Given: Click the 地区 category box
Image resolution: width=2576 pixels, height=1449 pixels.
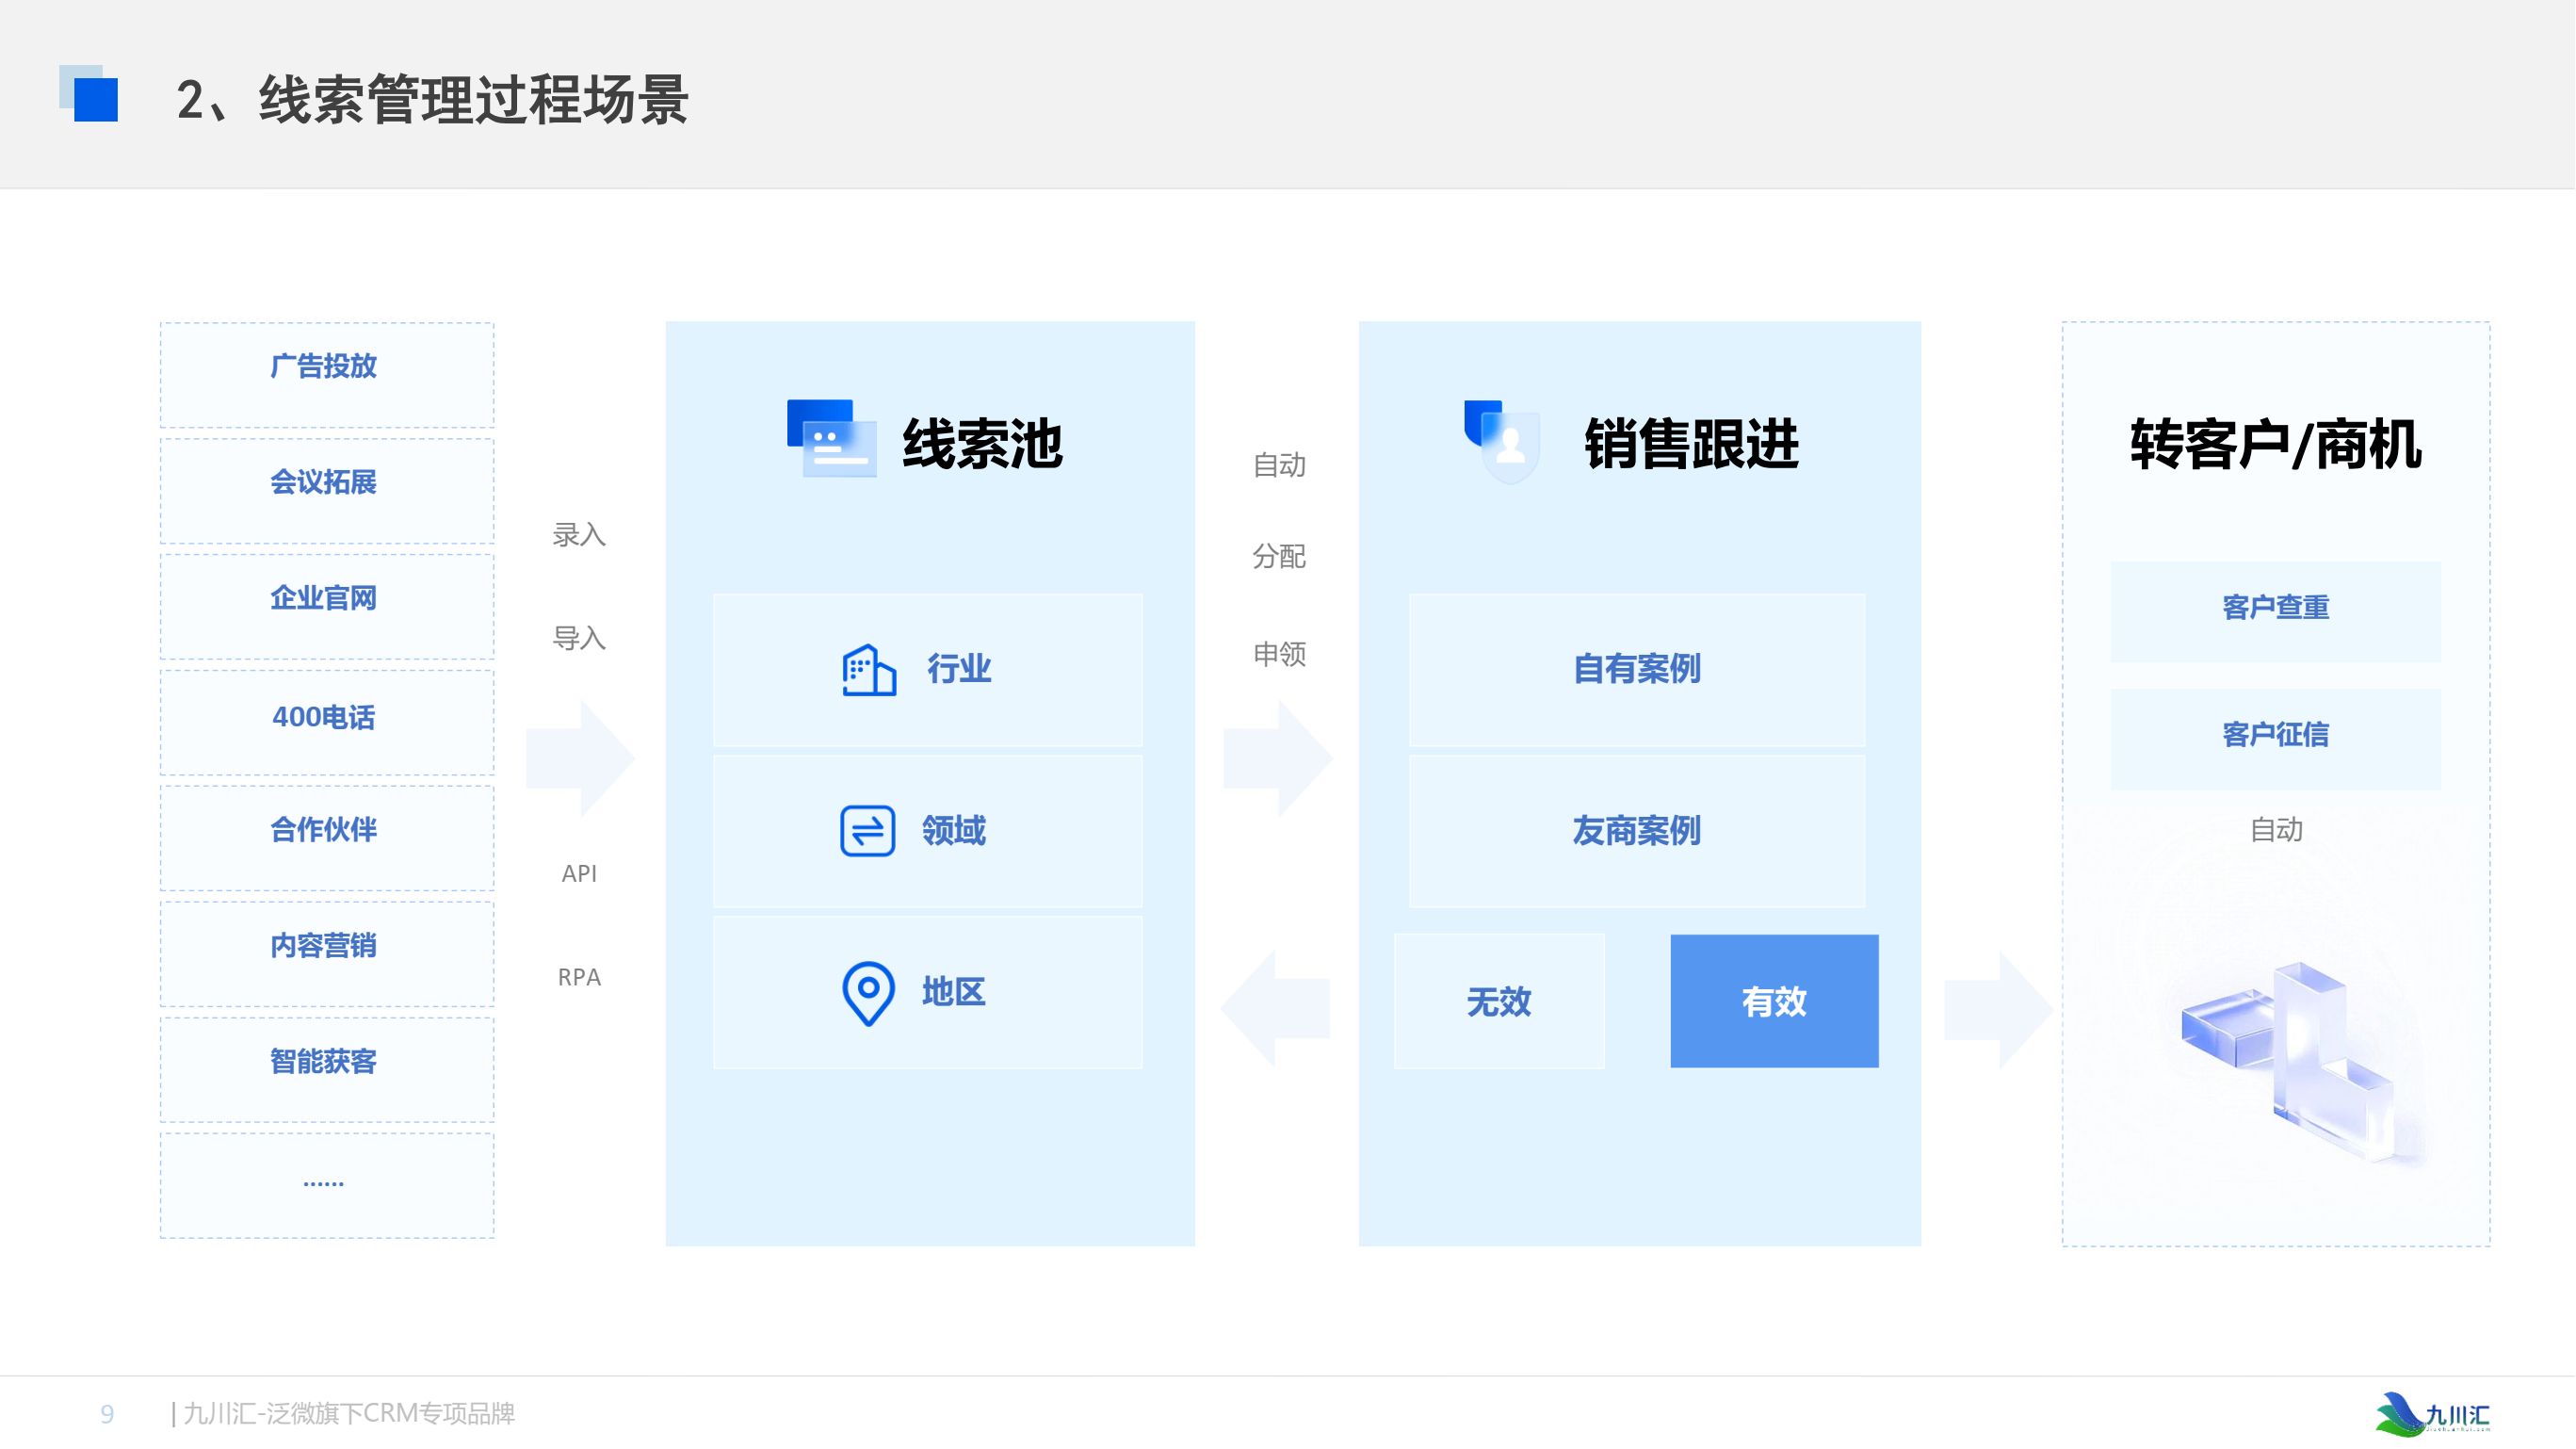Looking at the screenshot, I should coord(928,993).
